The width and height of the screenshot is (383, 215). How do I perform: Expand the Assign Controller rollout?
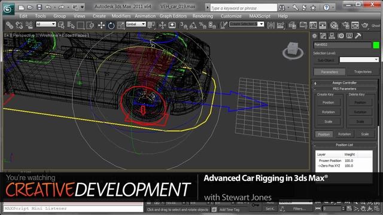(x=345, y=82)
